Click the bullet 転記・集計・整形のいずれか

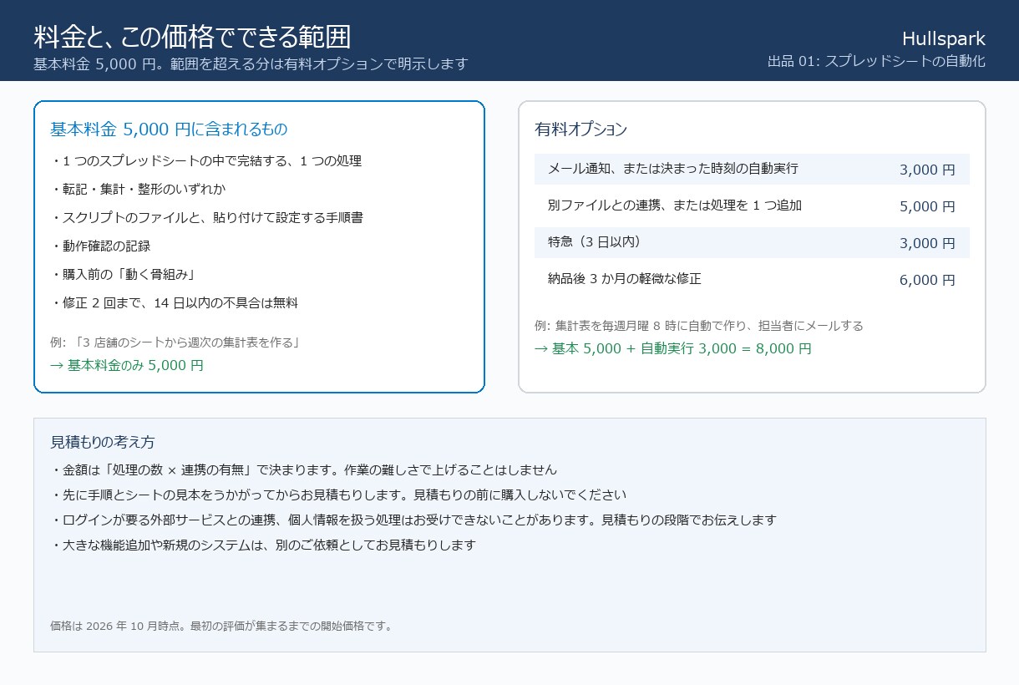click(x=138, y=189)
